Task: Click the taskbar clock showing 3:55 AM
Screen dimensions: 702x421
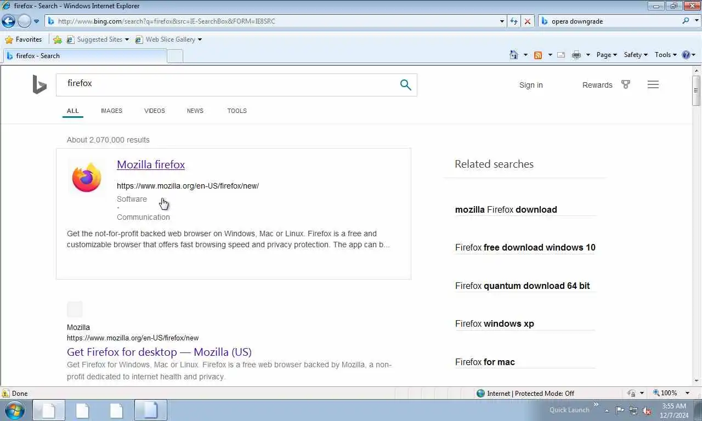Action: coord(673,410)
